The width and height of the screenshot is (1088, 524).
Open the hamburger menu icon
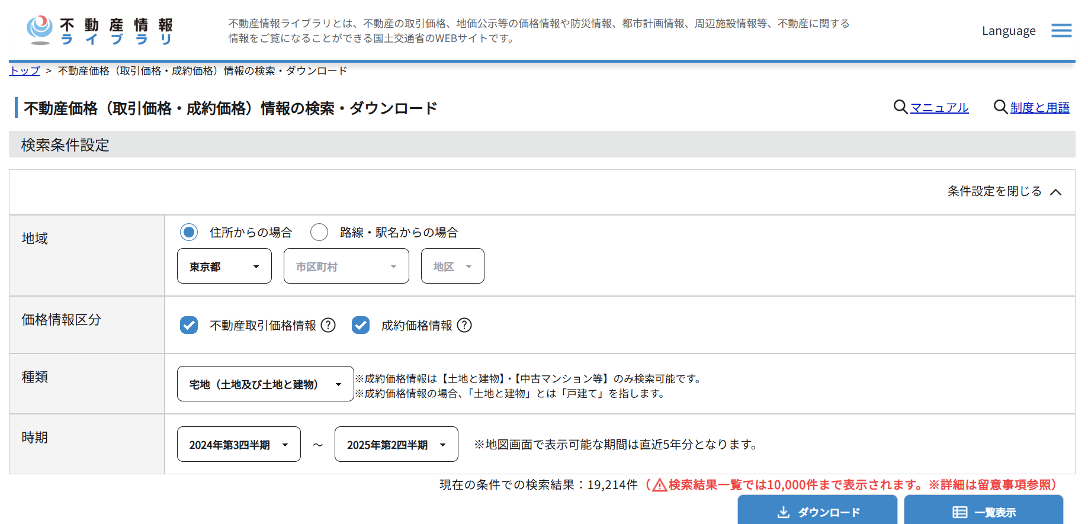click(x=1061, y=31)
